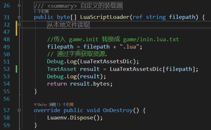Viewport: 211px width, 130px height.
Task: Collapse the OnDestroy method at line 57
Action: 19,110
